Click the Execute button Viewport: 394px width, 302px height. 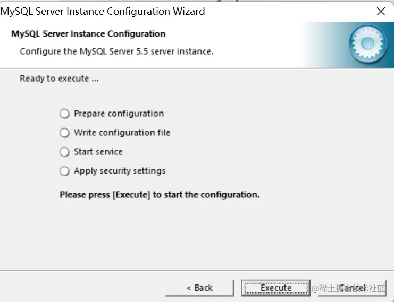click(276, 288)
